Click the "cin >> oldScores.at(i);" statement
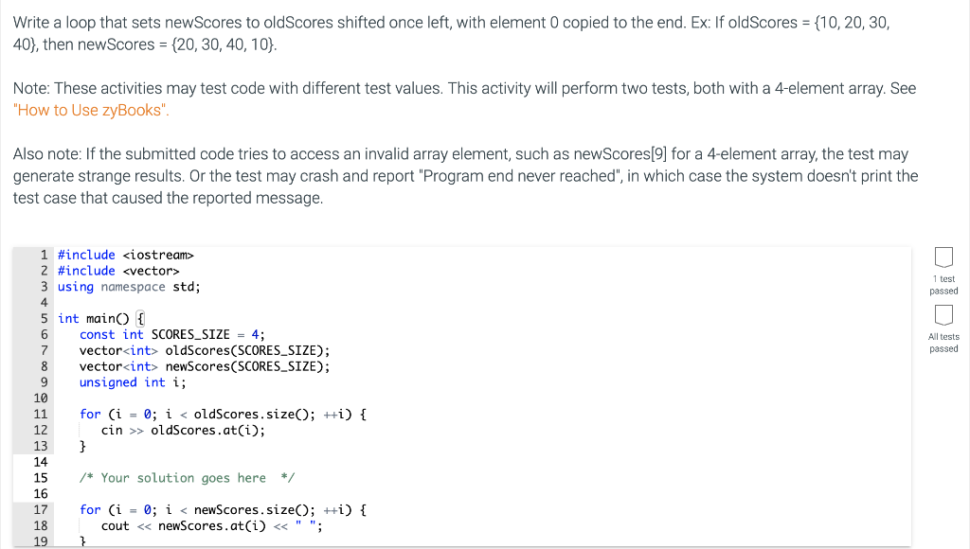 (183, 431)
